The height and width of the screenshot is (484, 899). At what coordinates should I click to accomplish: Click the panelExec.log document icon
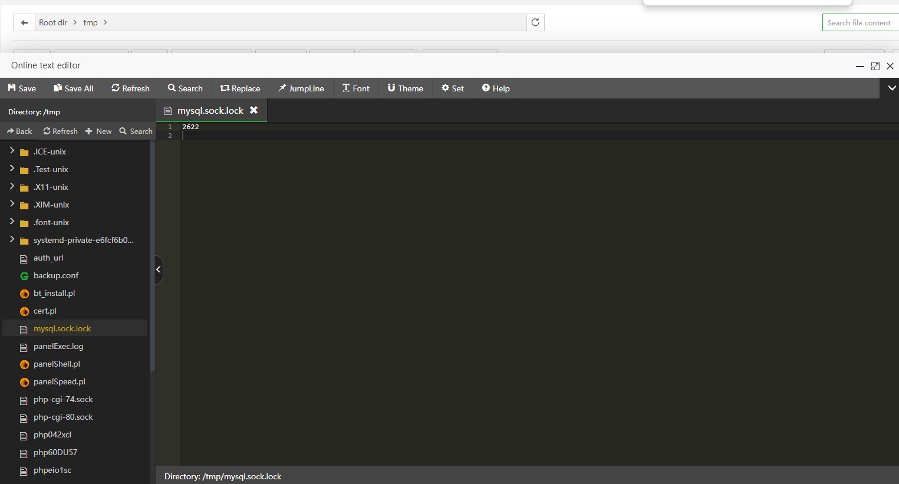[24, 347]
